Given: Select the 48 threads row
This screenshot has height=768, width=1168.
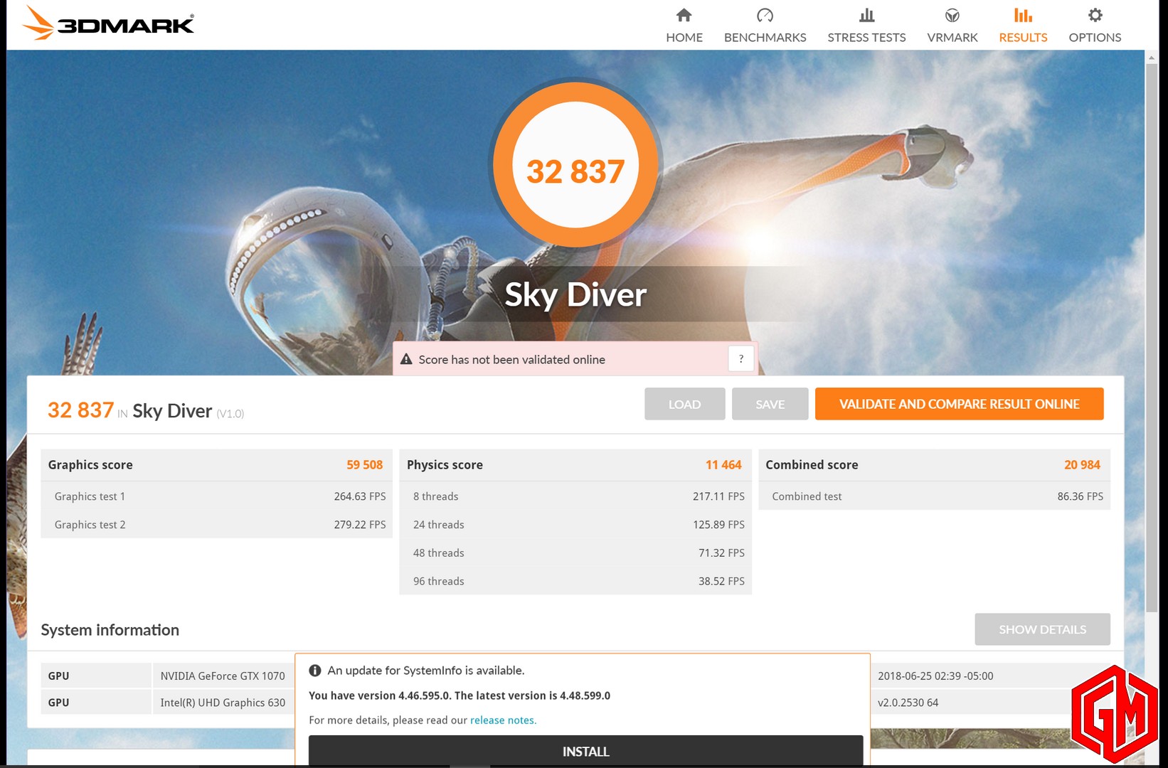Looking at the screenshot, I should [575, 553].
